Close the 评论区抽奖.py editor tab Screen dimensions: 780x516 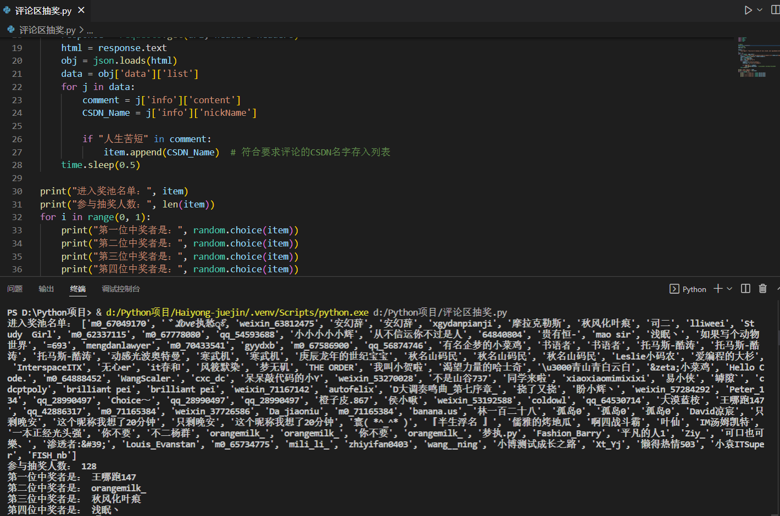pos(81,10)
